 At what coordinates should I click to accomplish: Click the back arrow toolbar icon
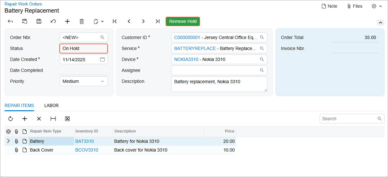pyautogui.click(x=10, y=21)
